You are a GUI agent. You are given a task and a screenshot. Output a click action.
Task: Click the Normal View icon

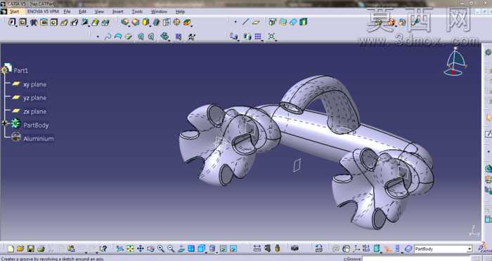coord(181,249)
